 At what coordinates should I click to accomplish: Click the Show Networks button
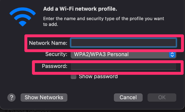coord(44,98)
